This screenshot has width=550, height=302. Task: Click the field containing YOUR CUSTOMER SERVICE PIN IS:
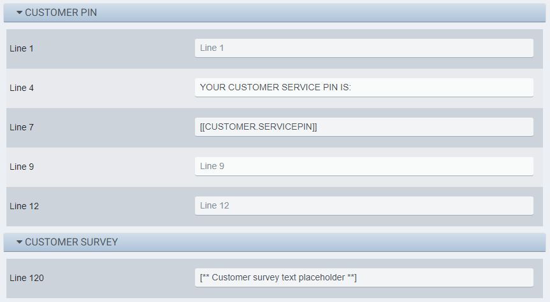click(x=363, y=87)
